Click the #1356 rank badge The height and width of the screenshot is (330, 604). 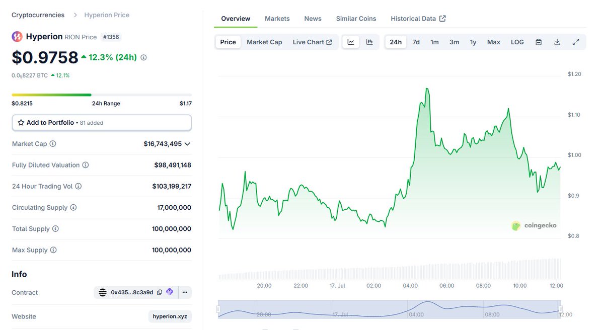111,37
